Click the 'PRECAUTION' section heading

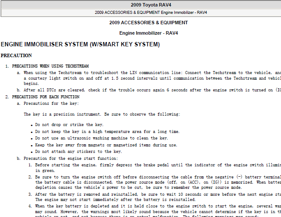tap(16, 55)
